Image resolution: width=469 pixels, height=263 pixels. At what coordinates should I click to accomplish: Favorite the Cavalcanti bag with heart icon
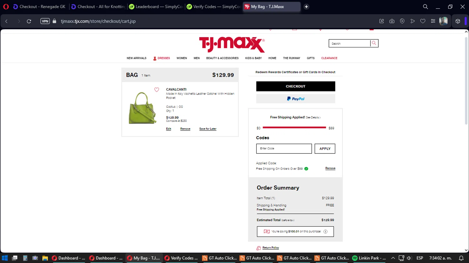[x=157, y=90]
